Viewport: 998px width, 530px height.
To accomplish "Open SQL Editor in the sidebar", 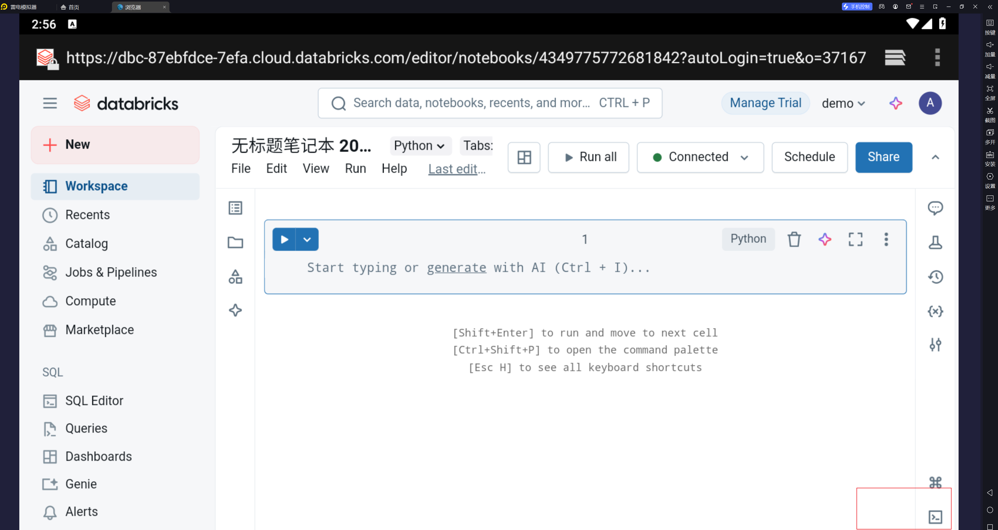I will click(x=115, y=401).
